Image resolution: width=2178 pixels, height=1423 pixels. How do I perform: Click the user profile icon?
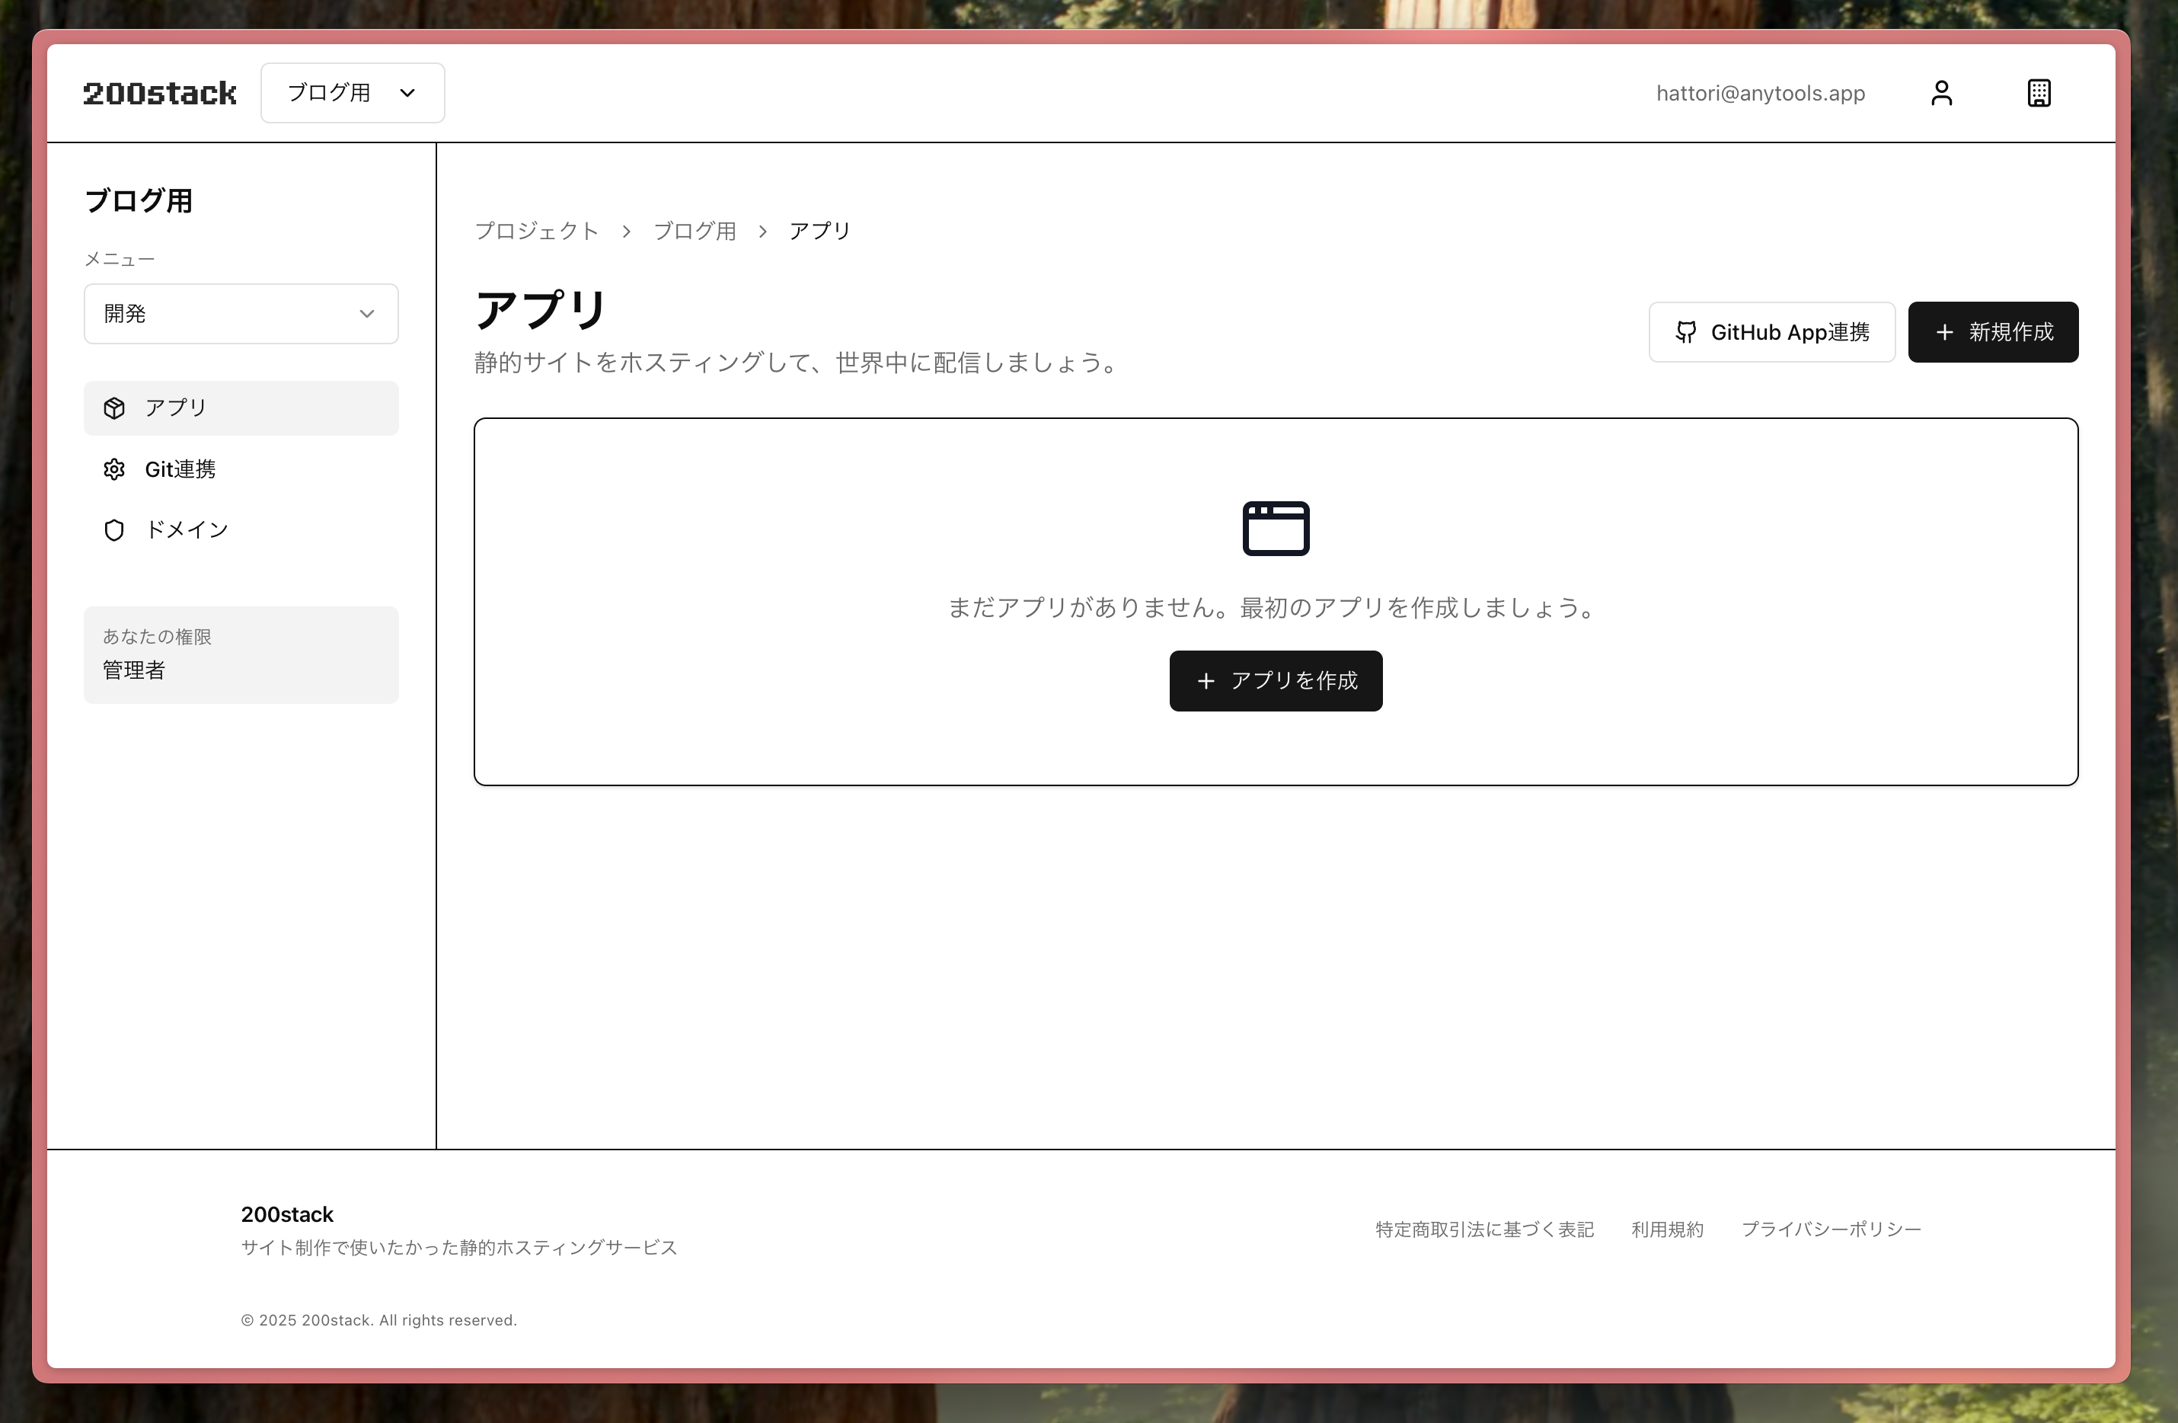[1941, 94]
